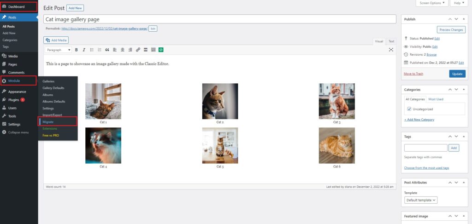Select the Most Used categories tab
The height and width of the screenshot is (224, 472).
pos(436,99)
